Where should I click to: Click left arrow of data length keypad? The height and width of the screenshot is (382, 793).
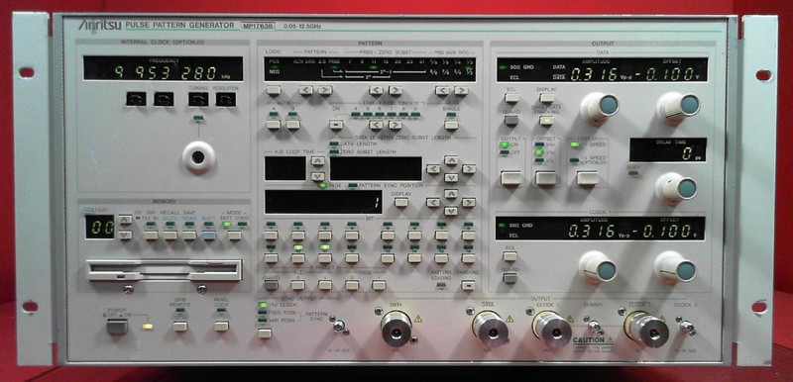(x=433, y=169)
